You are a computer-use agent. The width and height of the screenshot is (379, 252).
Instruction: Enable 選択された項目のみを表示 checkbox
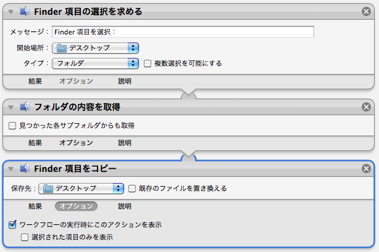coord(25,237)
